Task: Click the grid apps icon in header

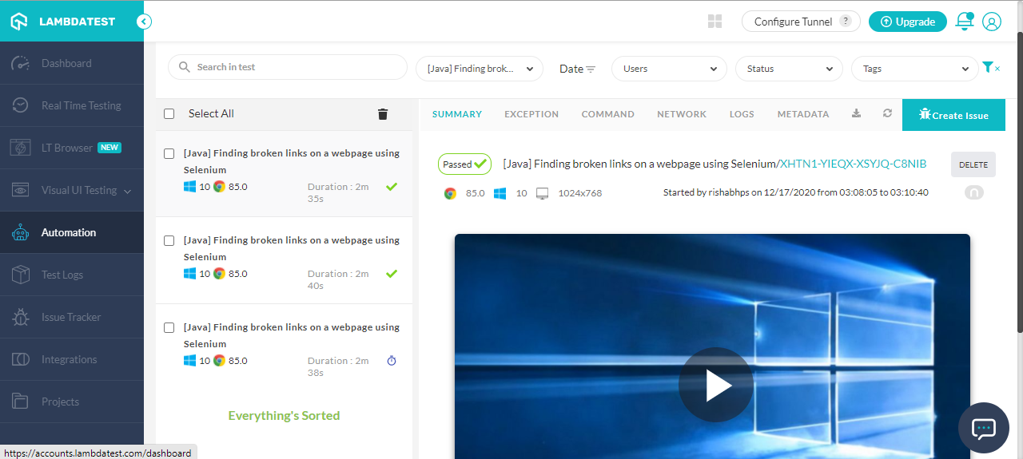Action: tap(715, 22)
